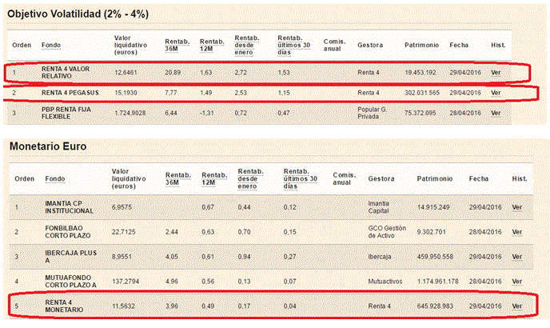The image size is (550, 328).
Task: Open Ver link for MUTUAFONDO CORTO PLAZO A
Action: [x=517, y=282]
